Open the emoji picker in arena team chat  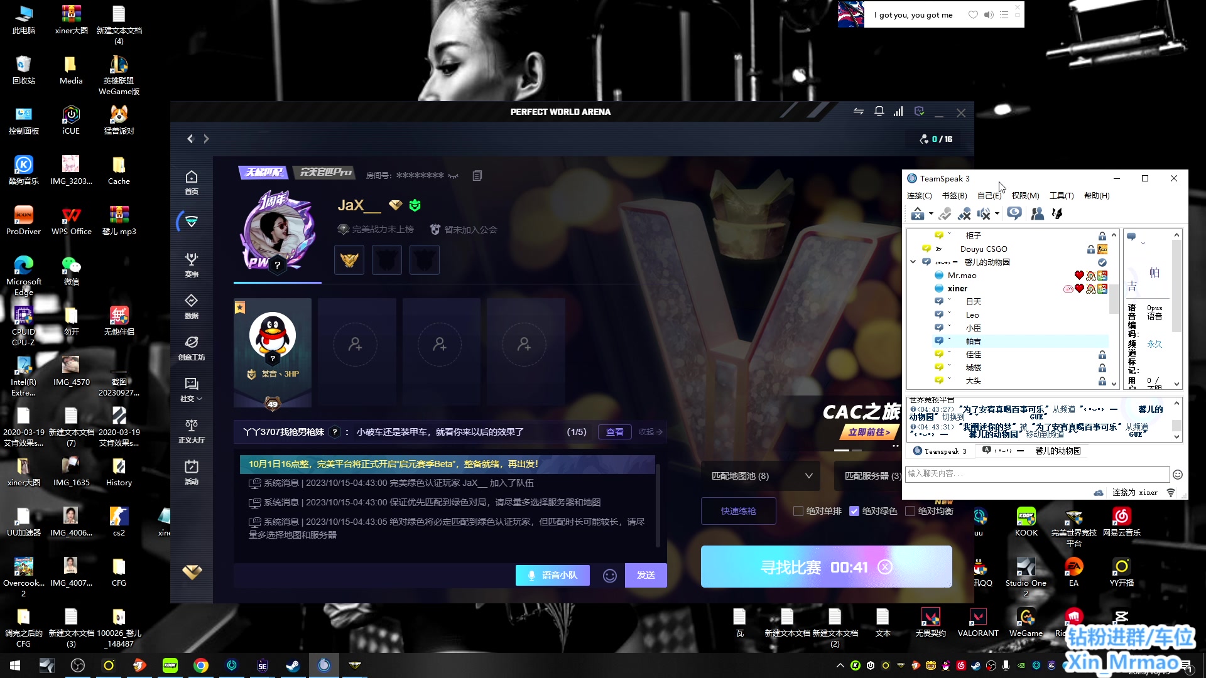click(609, 576)
